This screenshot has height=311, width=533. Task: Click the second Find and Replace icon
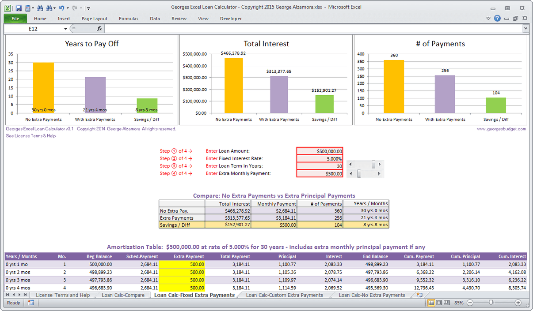(x=49, y=7)
